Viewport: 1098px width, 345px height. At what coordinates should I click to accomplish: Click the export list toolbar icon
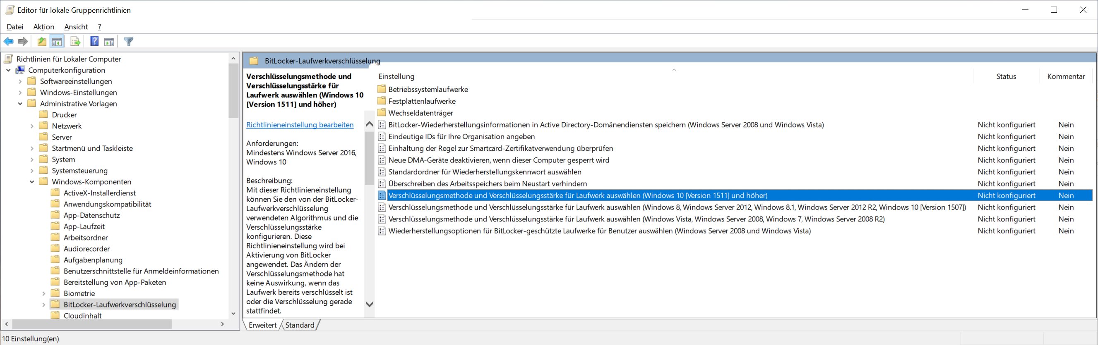pyautogui.click(x=75, y=42)
